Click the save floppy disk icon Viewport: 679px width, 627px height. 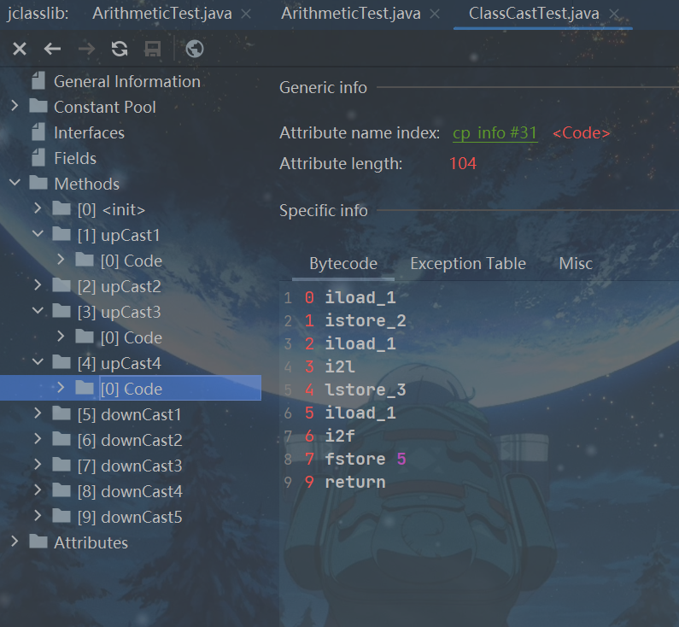coord(153,50)
